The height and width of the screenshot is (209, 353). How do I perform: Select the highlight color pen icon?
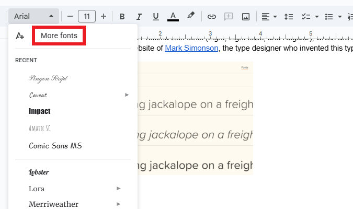[x=191, y=16]
